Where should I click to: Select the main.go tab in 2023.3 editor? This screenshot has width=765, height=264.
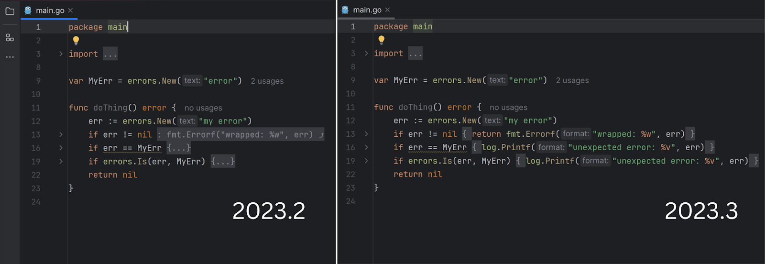(x=367, y=10)
